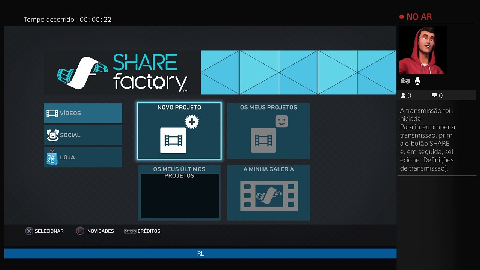Open the Loja PlayStation Store bag icon

52,157
